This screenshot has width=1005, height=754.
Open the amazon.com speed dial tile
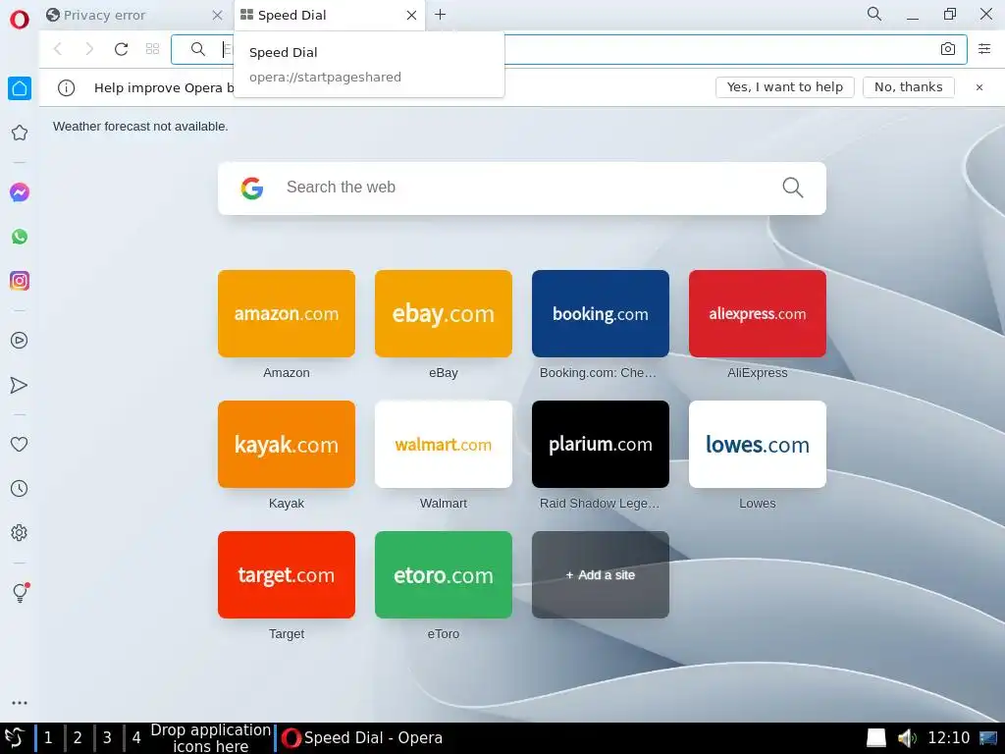pyautogui.click(x=287, y=313)
